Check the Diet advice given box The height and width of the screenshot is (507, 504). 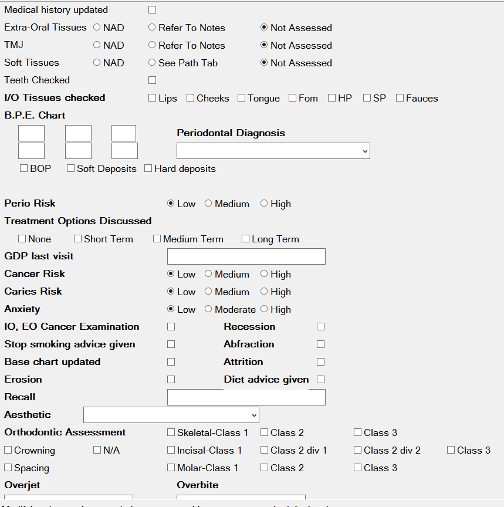[320, 379]
